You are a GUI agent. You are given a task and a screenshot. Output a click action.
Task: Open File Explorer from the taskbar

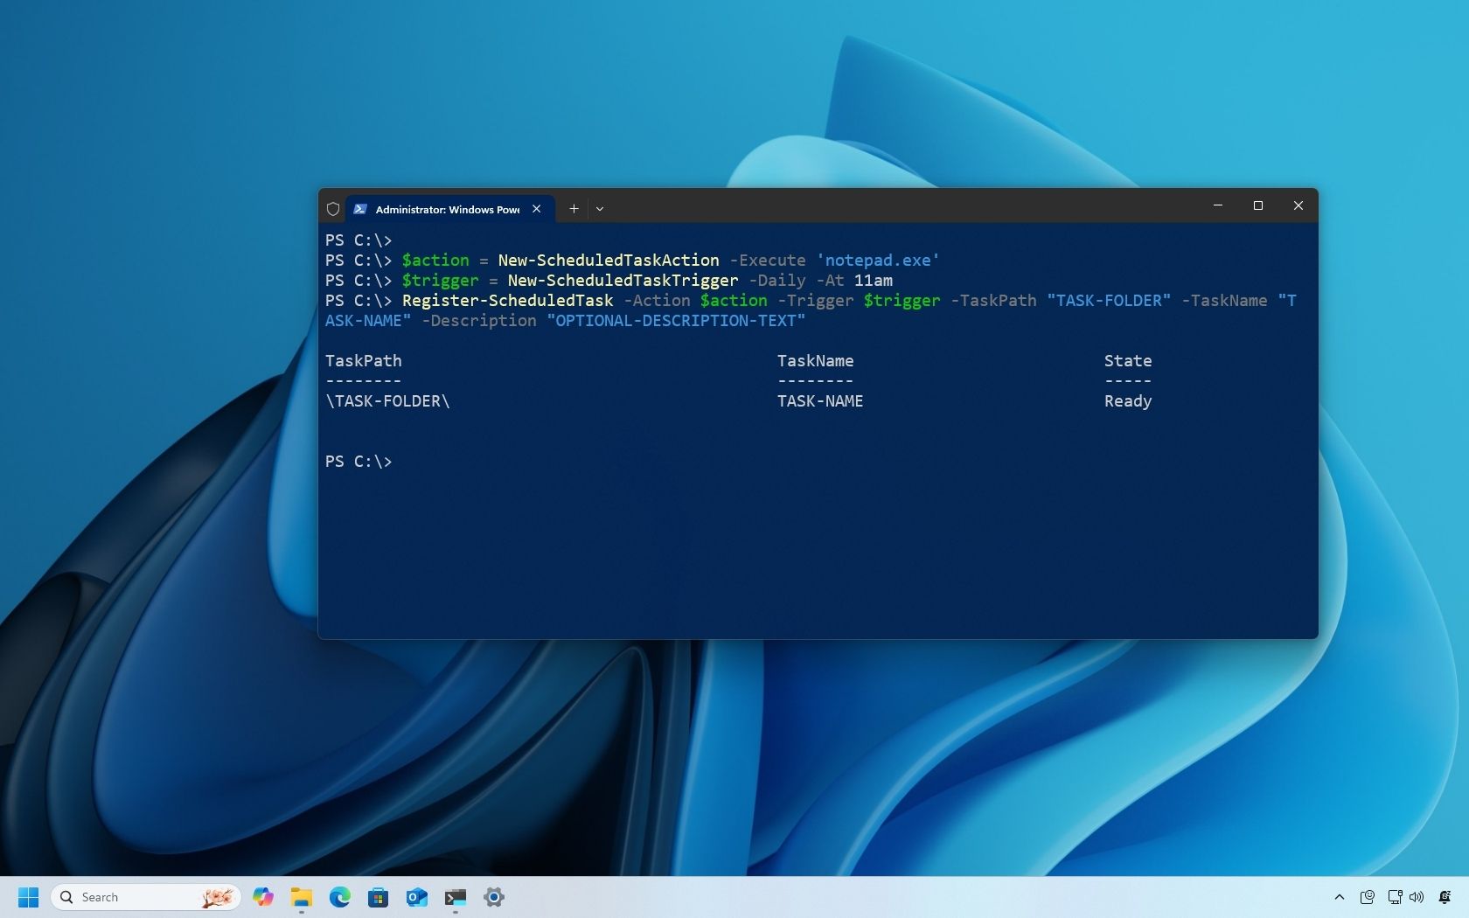click(x=302, y=897)
